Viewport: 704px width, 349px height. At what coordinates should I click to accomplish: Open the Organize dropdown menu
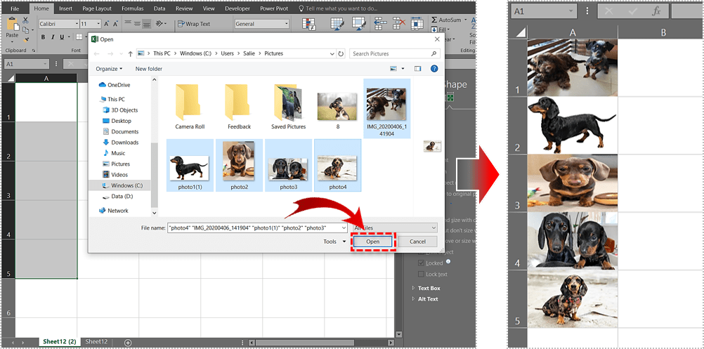point(109,69)
